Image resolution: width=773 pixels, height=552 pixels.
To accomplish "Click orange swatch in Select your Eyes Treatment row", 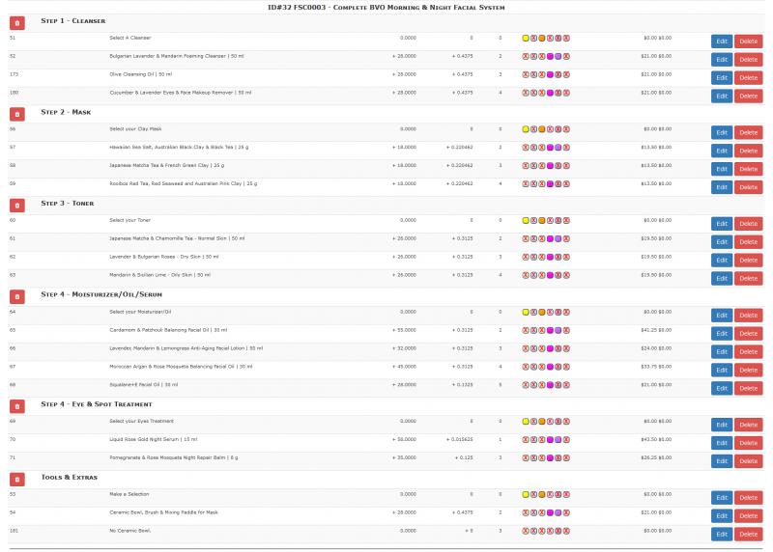I will point(542,422).
